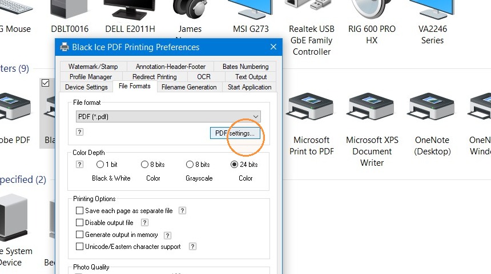Screen dimensions: 491x274
Task: Check Generate output in memory
Action: 79,235
